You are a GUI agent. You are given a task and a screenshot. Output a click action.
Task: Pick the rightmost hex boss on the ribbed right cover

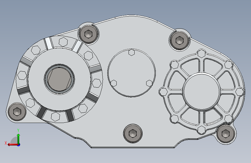click(239, 92)
